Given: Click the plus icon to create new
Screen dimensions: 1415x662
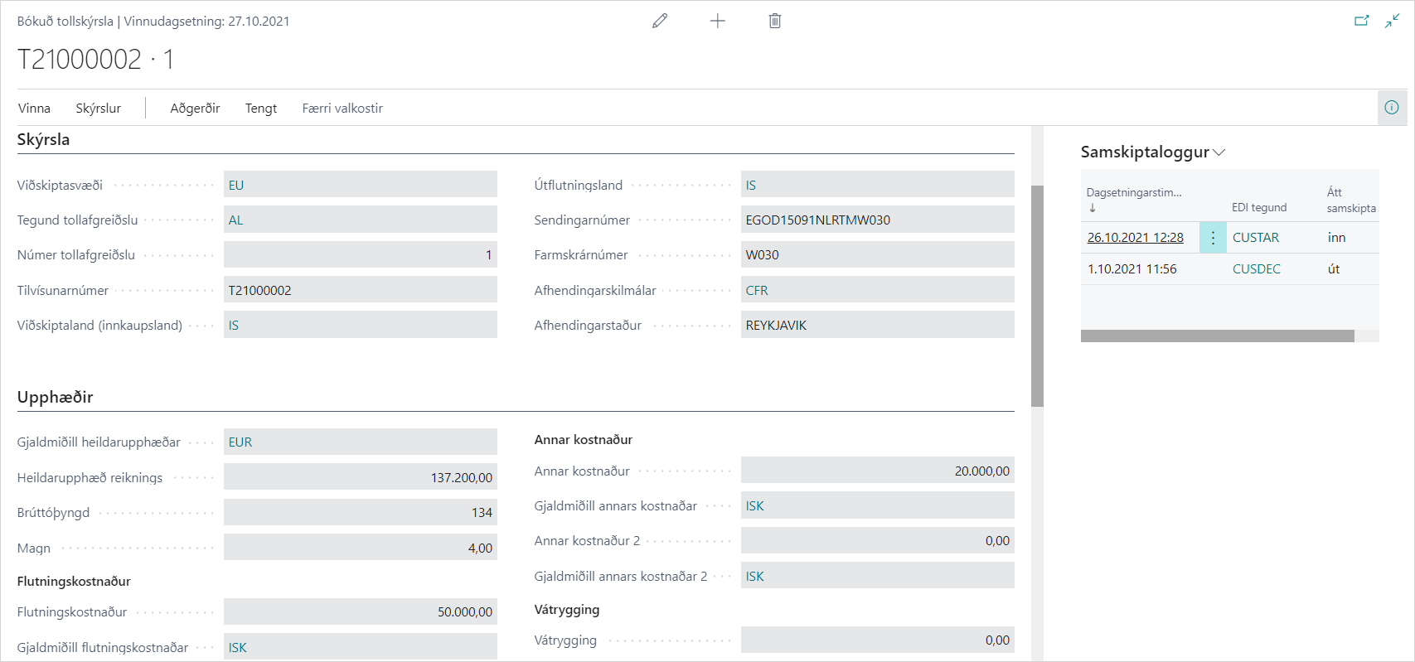Looking at the screenshot, I should click(x=718, y=21).
